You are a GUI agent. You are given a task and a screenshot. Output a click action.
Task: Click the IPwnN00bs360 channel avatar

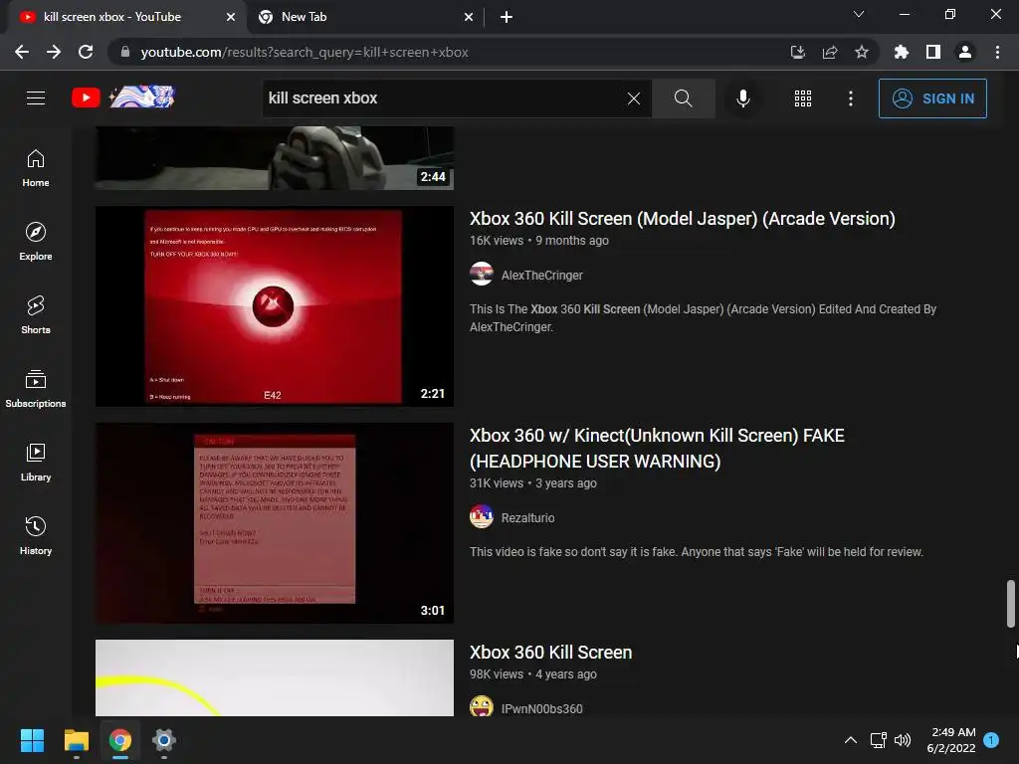[482, 706]
